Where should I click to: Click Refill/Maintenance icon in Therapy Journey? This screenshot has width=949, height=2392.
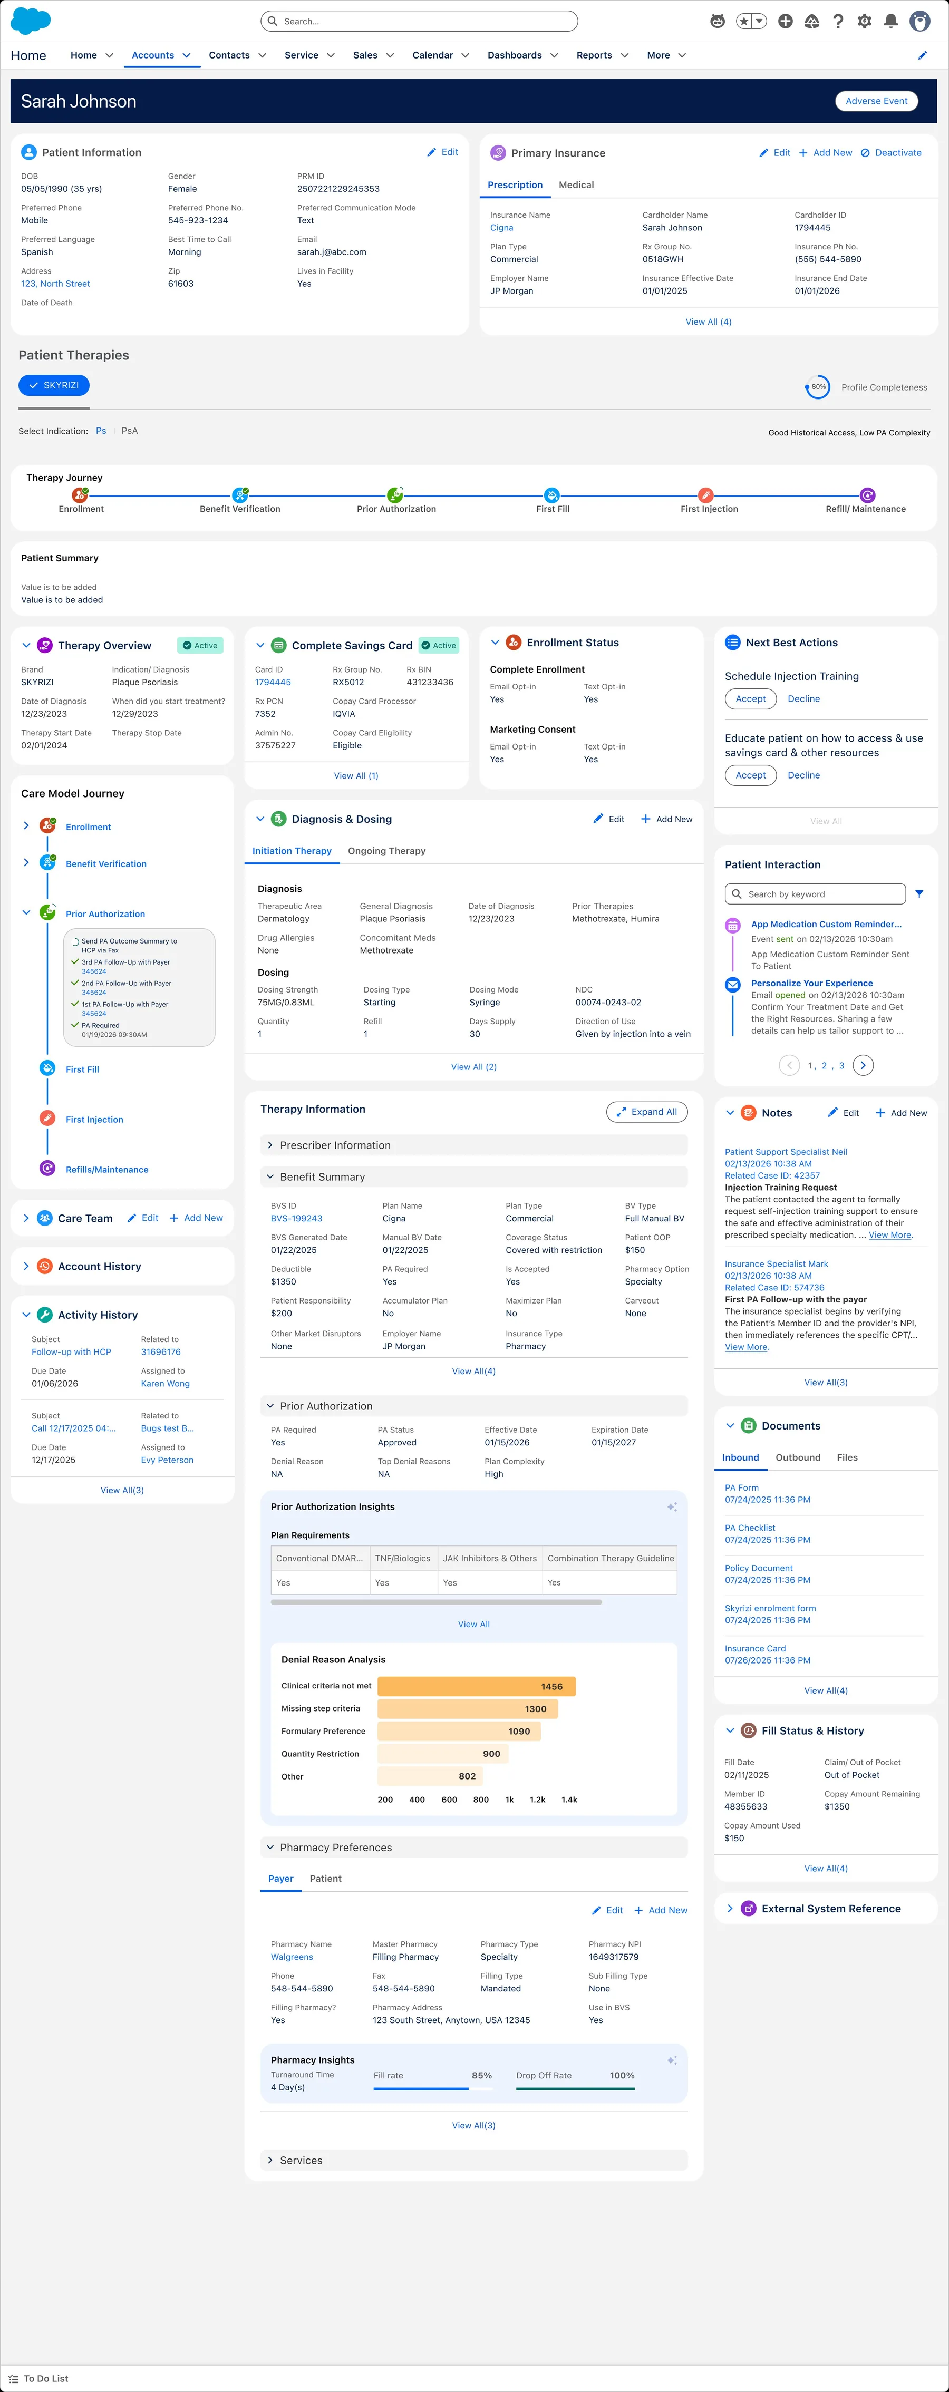point(867,495)
